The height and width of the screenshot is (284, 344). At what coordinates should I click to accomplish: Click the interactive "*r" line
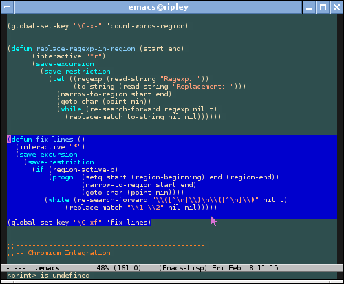(x=69, y=56)
